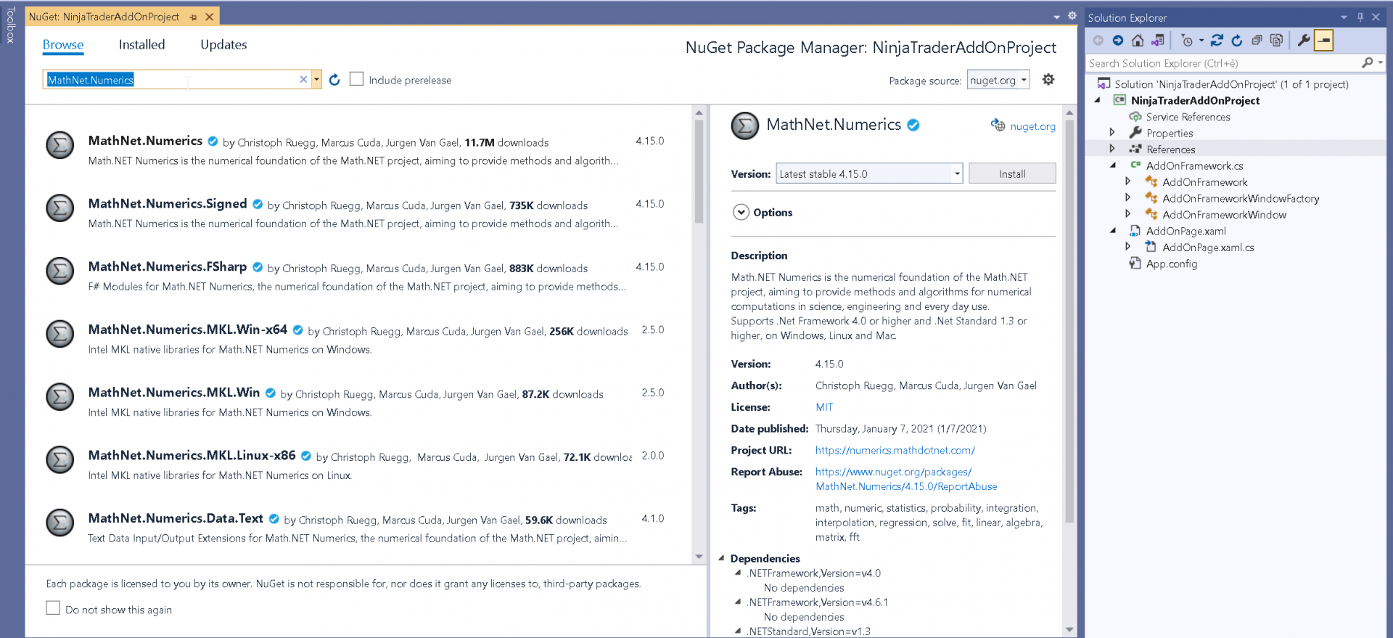The width and height of the screenshot is (1393, 638).
Task: Switch to the Updates tab
Action: click(x=223, y=45)
